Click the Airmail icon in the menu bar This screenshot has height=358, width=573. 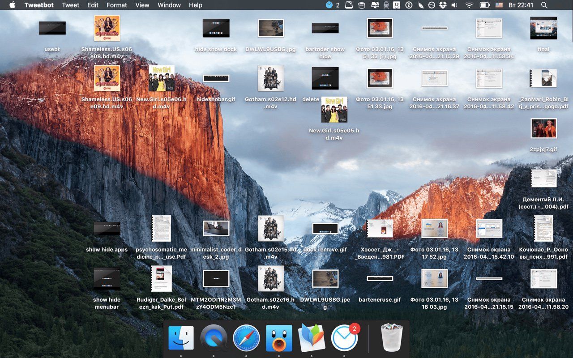coord(329,5)
